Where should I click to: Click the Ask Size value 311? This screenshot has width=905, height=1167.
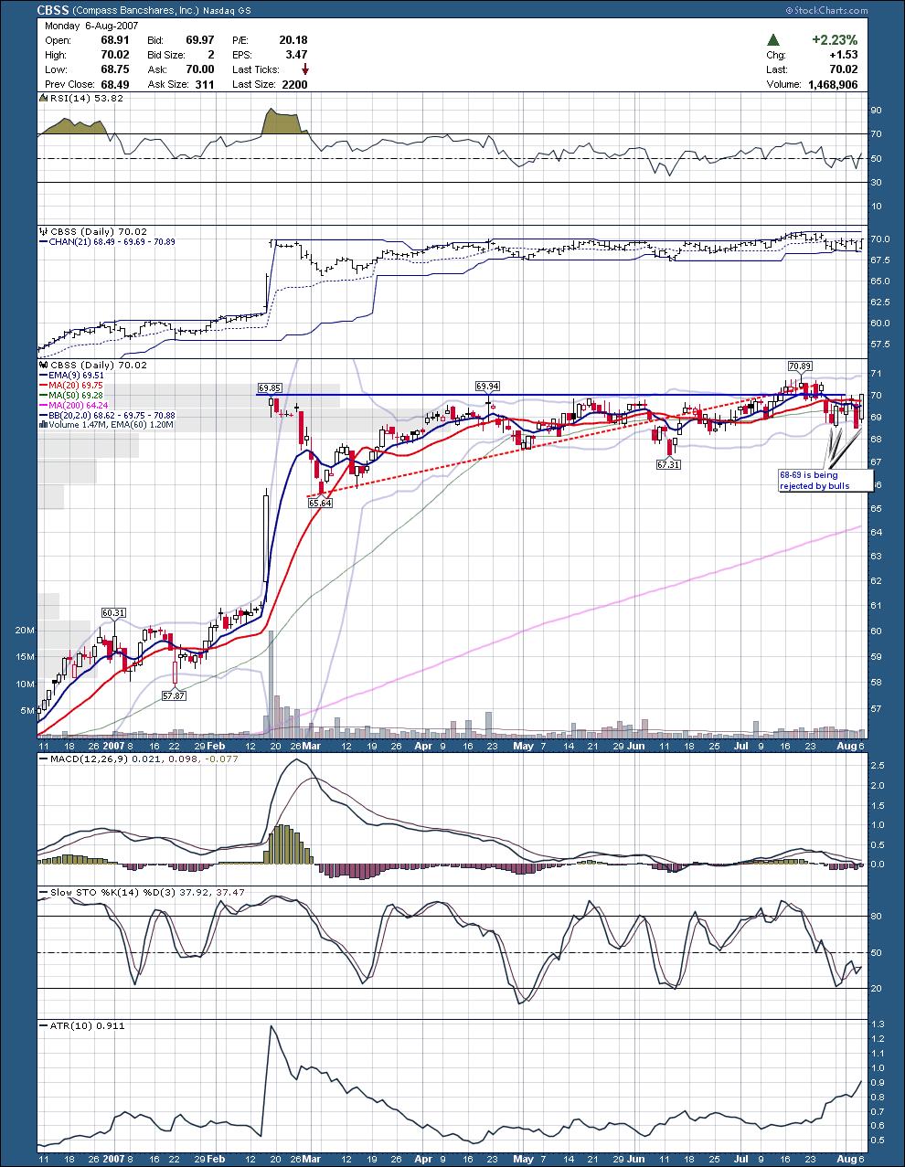coord(205,84)
